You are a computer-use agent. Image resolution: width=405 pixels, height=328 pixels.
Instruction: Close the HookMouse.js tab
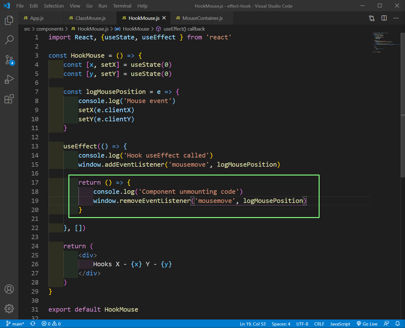point(164,18)
